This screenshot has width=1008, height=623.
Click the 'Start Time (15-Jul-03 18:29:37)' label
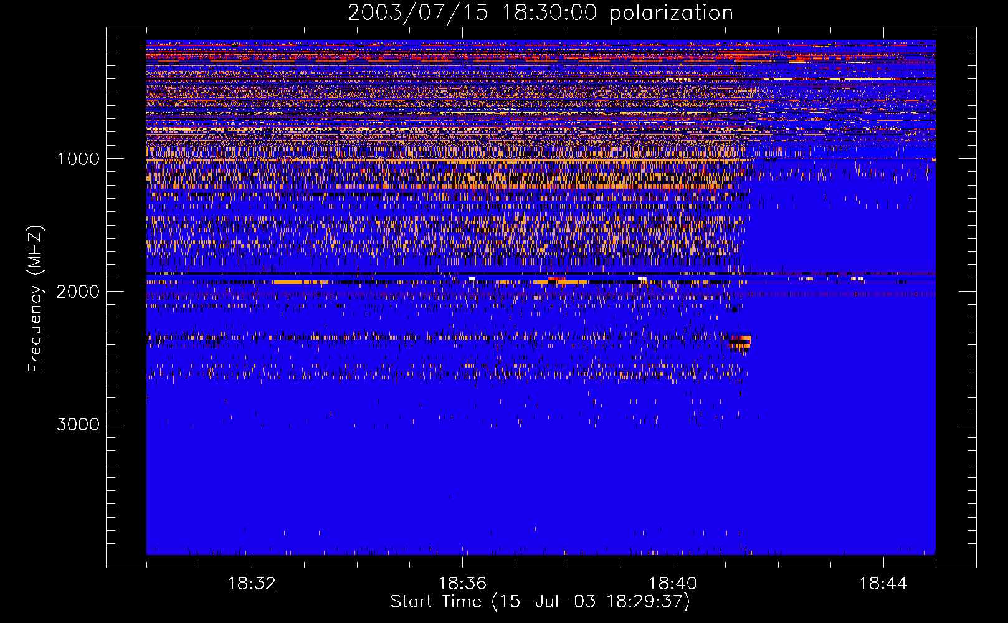(x=540, y=602)
